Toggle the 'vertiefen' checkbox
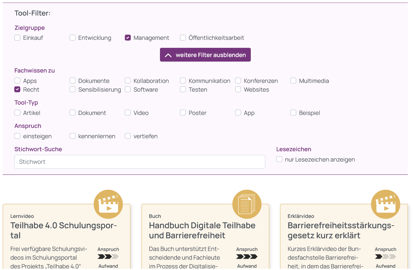 [x=128, y=136]
